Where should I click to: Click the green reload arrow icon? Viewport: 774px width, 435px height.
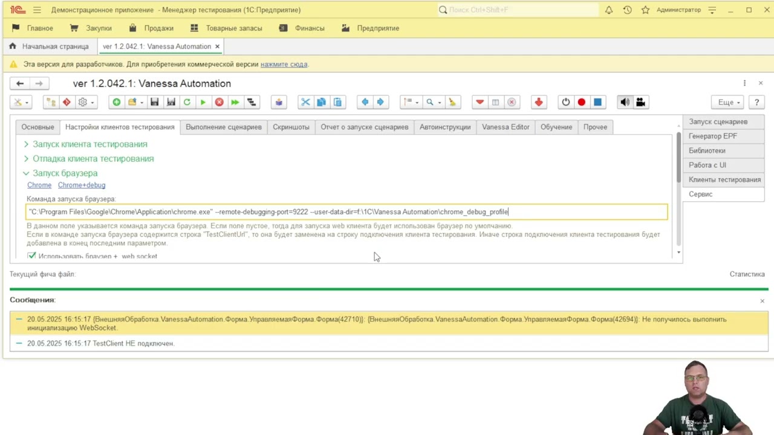[x=187, y=102]
